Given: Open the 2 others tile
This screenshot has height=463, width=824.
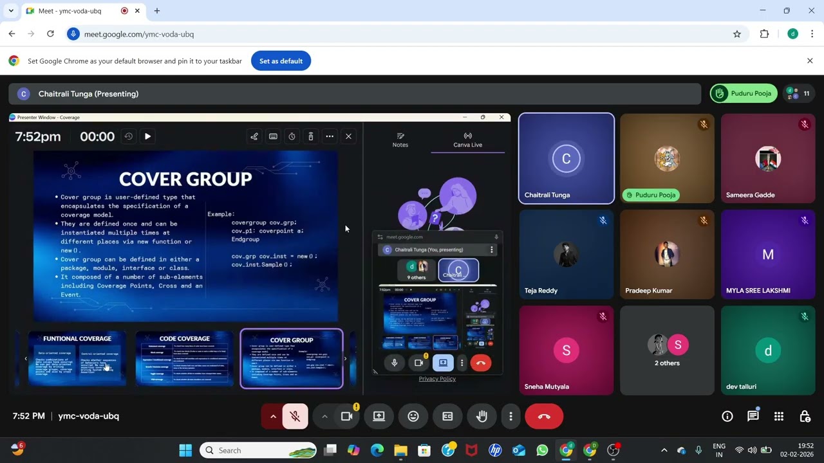Looking at the screenshot, I should (x=667, y=350).
